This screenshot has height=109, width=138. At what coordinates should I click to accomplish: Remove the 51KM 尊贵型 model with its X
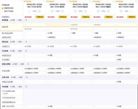coord(67,1)
